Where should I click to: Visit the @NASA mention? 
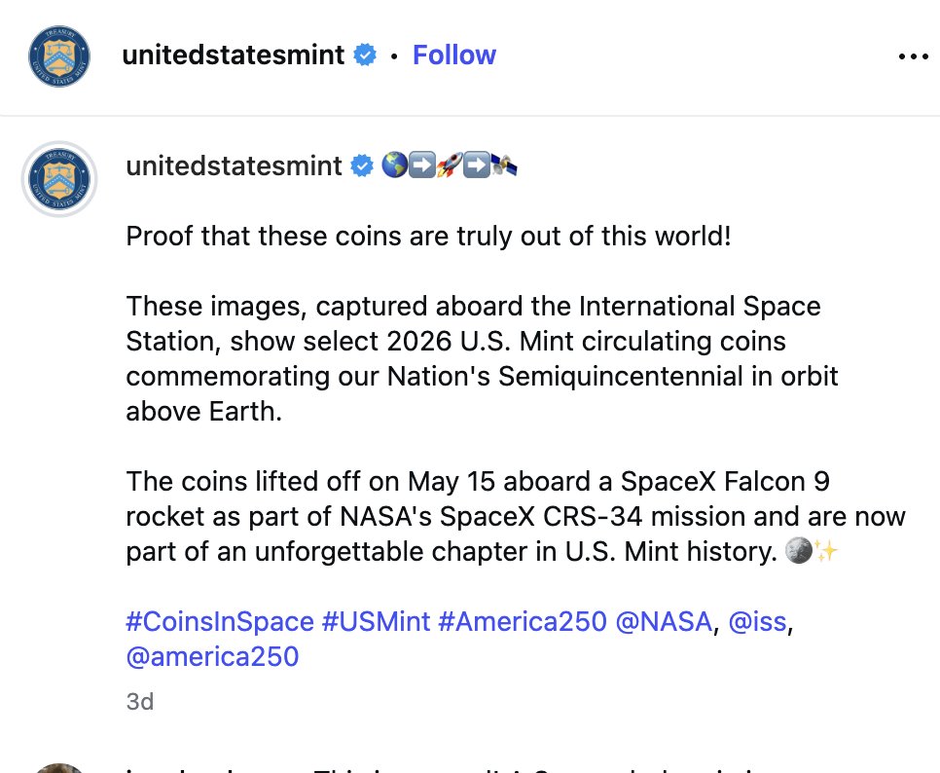pos(664,621)
